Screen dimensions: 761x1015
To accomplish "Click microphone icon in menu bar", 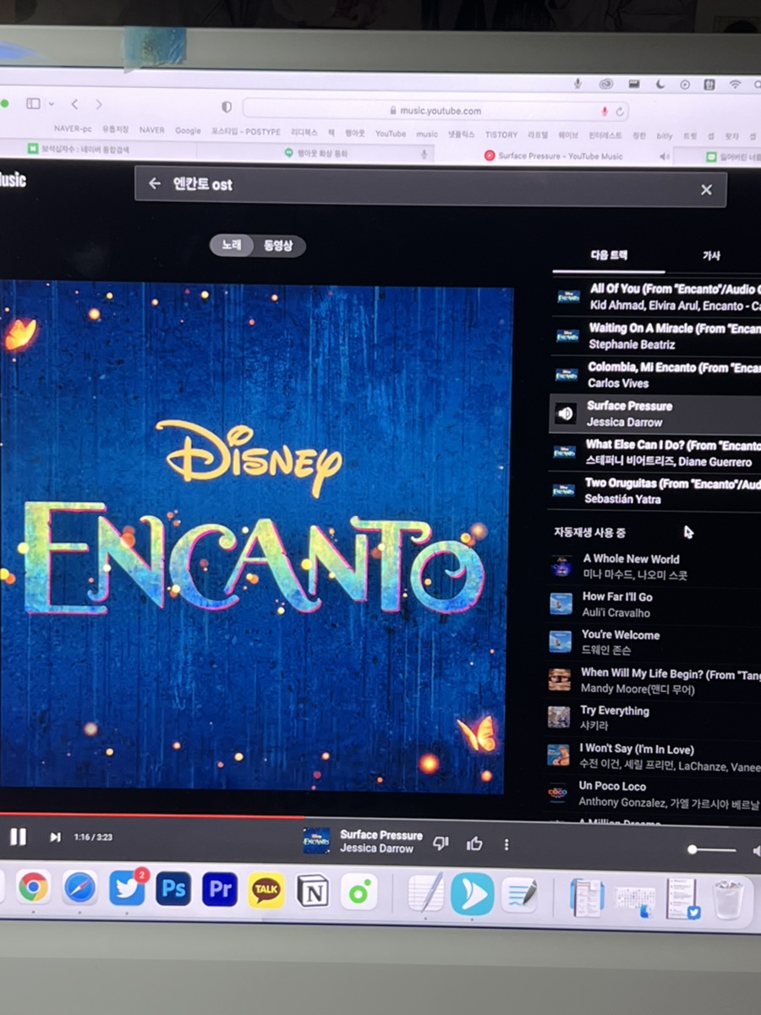I will 578,83.
